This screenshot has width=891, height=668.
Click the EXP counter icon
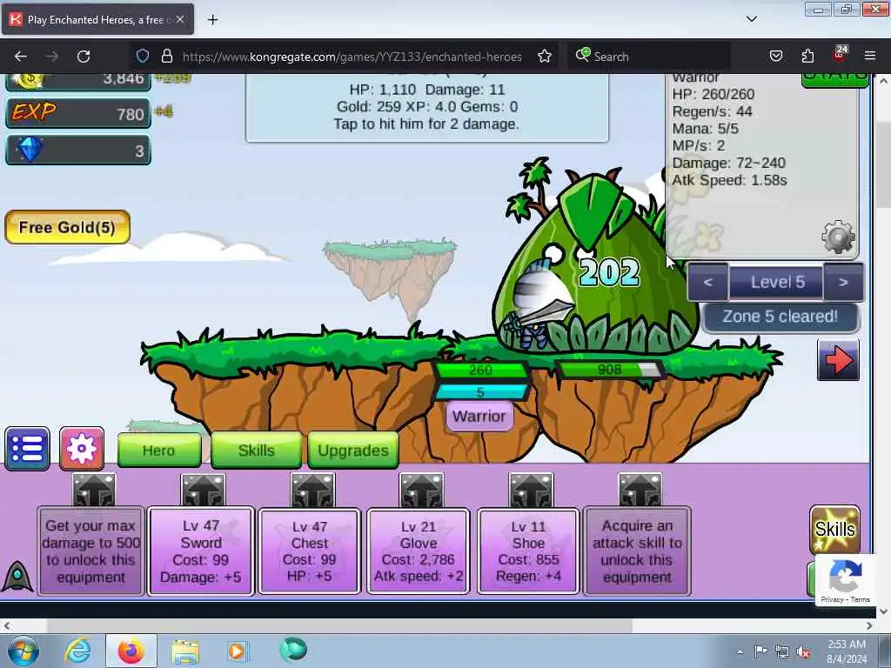point(34,112)
